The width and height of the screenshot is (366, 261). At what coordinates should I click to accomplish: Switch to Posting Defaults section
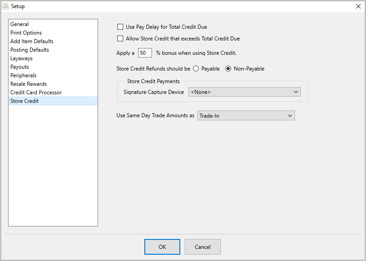pyautogui.click(x=53, y=50)
